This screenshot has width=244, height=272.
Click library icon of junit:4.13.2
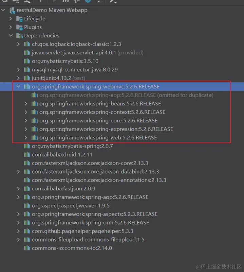coord(27,78)
